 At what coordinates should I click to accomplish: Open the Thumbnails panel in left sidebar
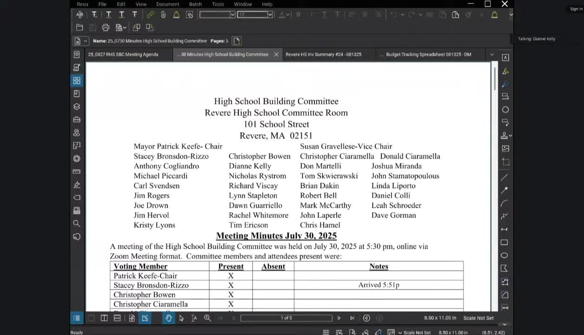pos(77,80)
